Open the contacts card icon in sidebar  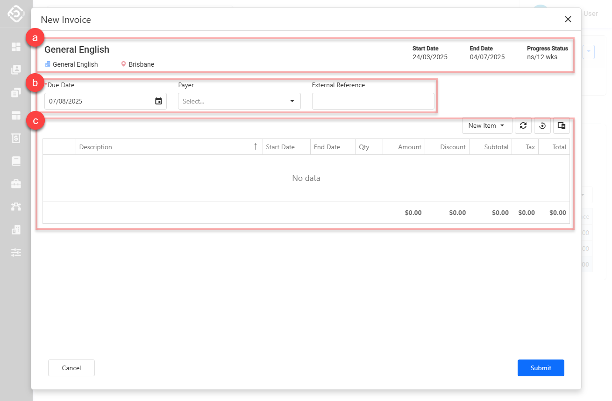pos(16,69)
